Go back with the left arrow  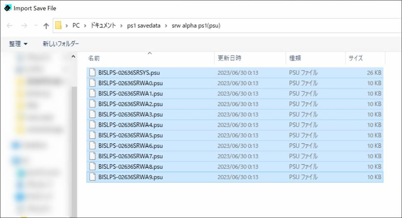[10, 26]
